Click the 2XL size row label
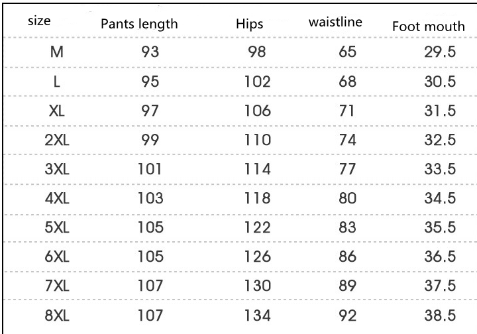This screenshot has width=477, height=334. 57,139
